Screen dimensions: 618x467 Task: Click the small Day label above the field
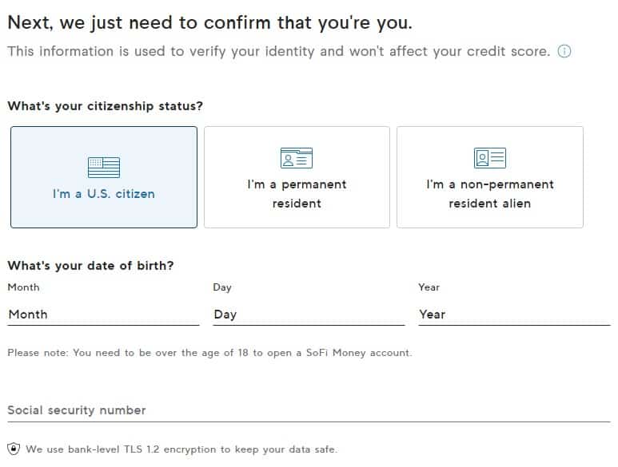click(x=222, y=287)
